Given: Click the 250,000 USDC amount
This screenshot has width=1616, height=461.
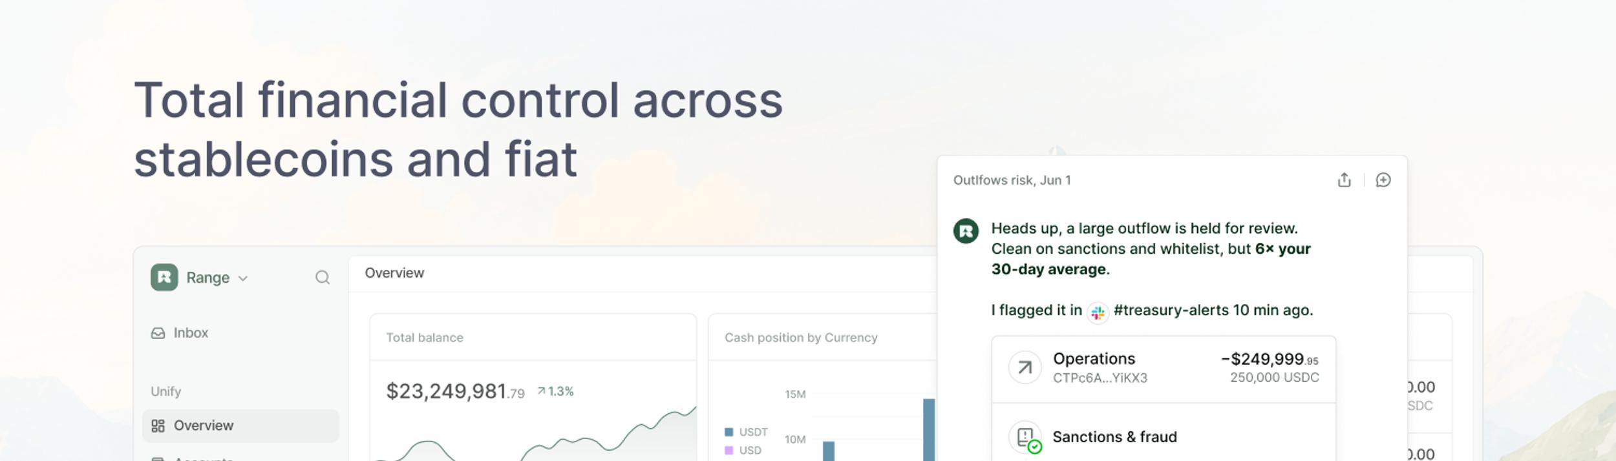Looking at the screenshot, I should [1274, 378].
